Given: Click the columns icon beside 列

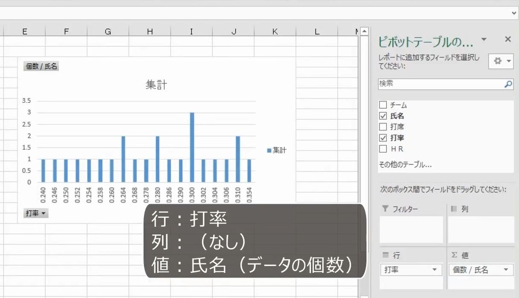Looking at the screenshot, I should click(454, 208).
